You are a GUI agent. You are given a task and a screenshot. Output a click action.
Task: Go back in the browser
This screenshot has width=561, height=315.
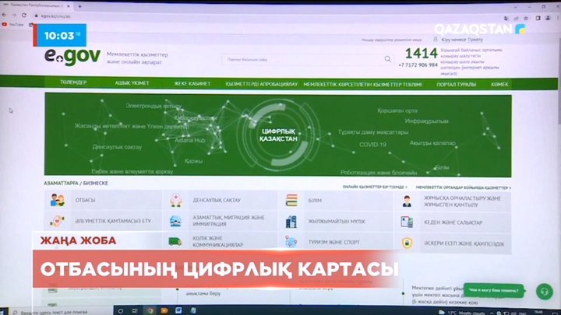[x=5, y=15]
